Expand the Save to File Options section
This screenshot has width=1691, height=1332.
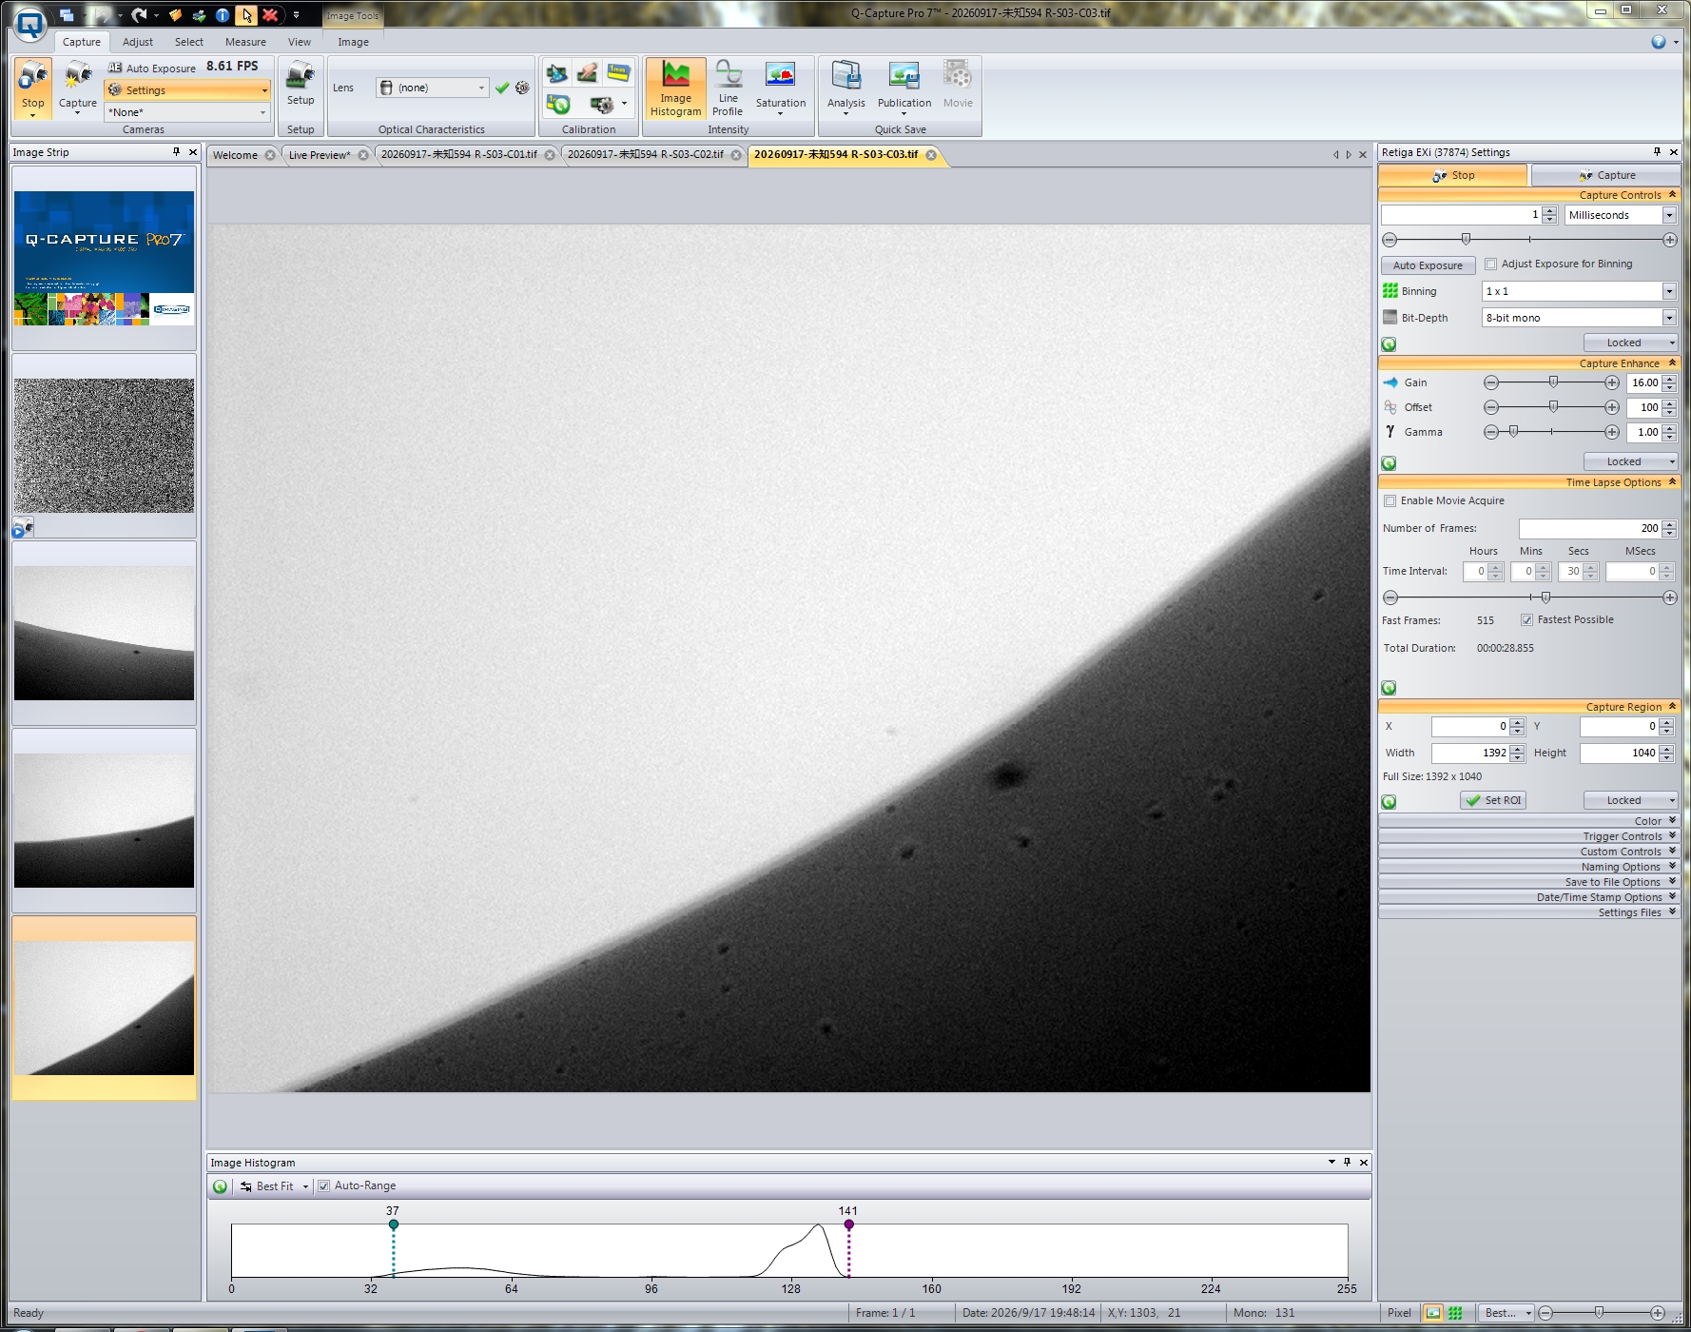pyautogui.click(x=1529, y=882)
